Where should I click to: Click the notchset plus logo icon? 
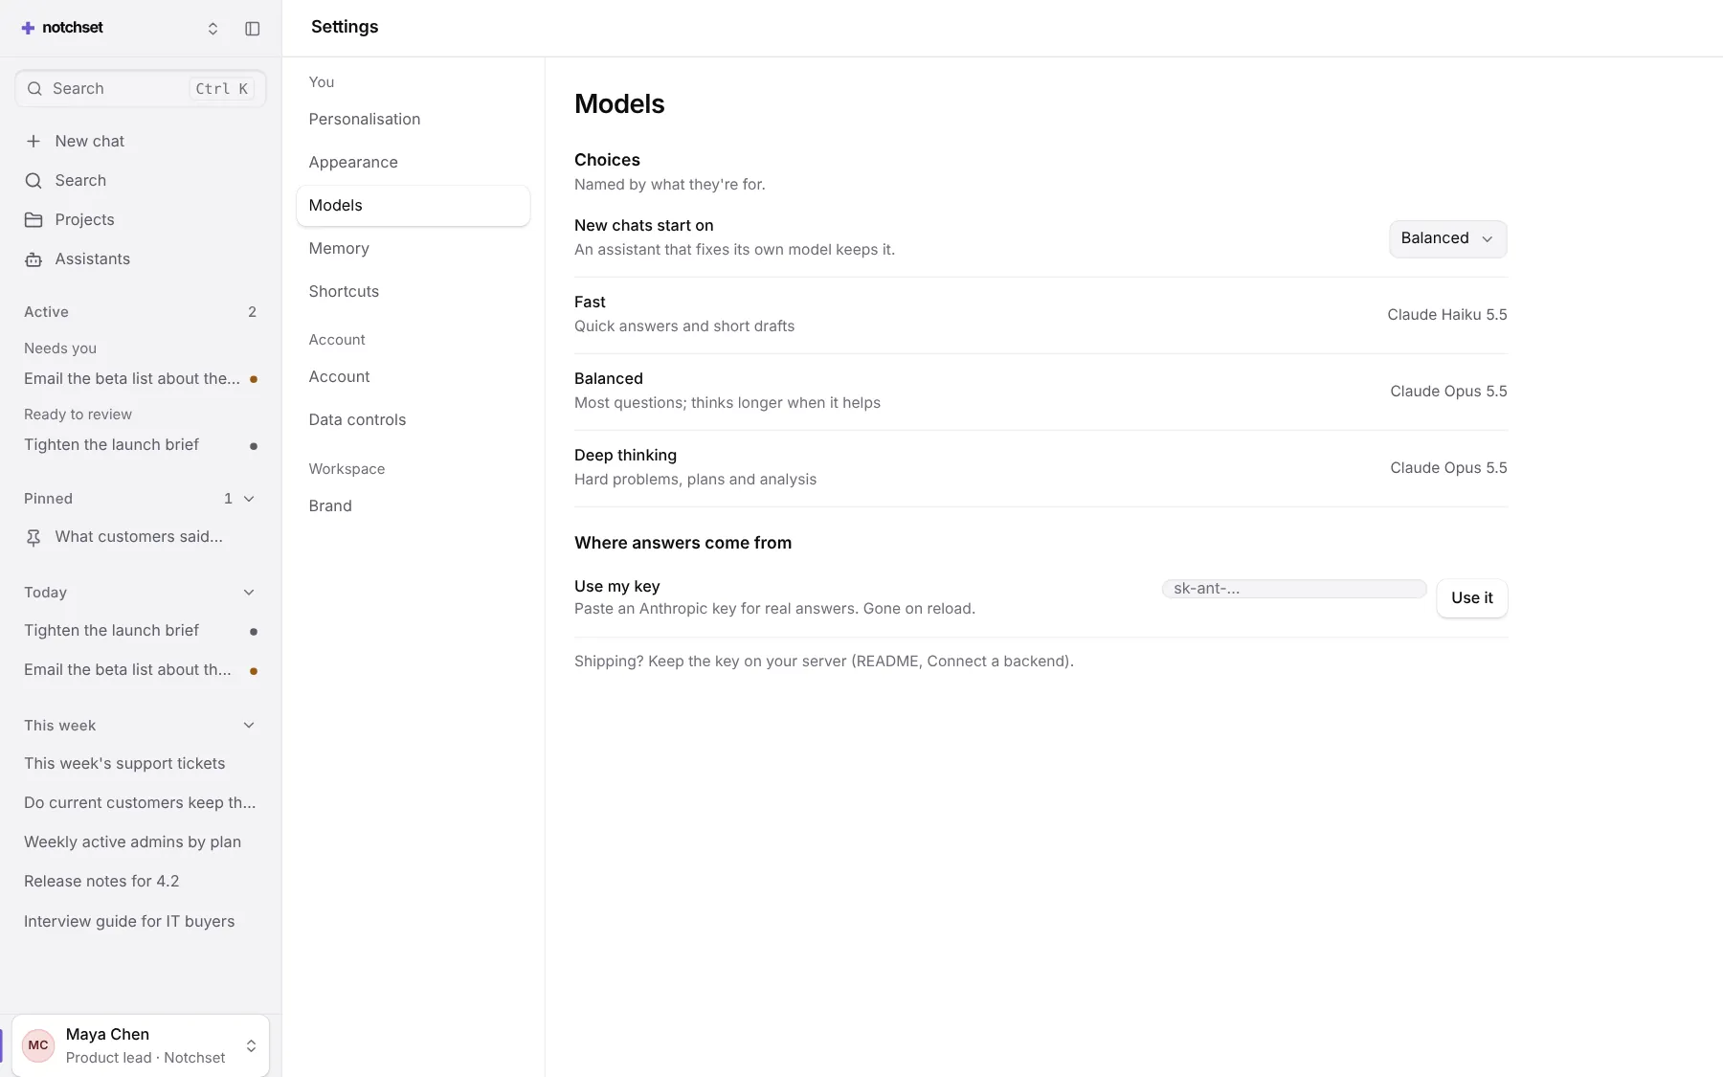point(28,28)
